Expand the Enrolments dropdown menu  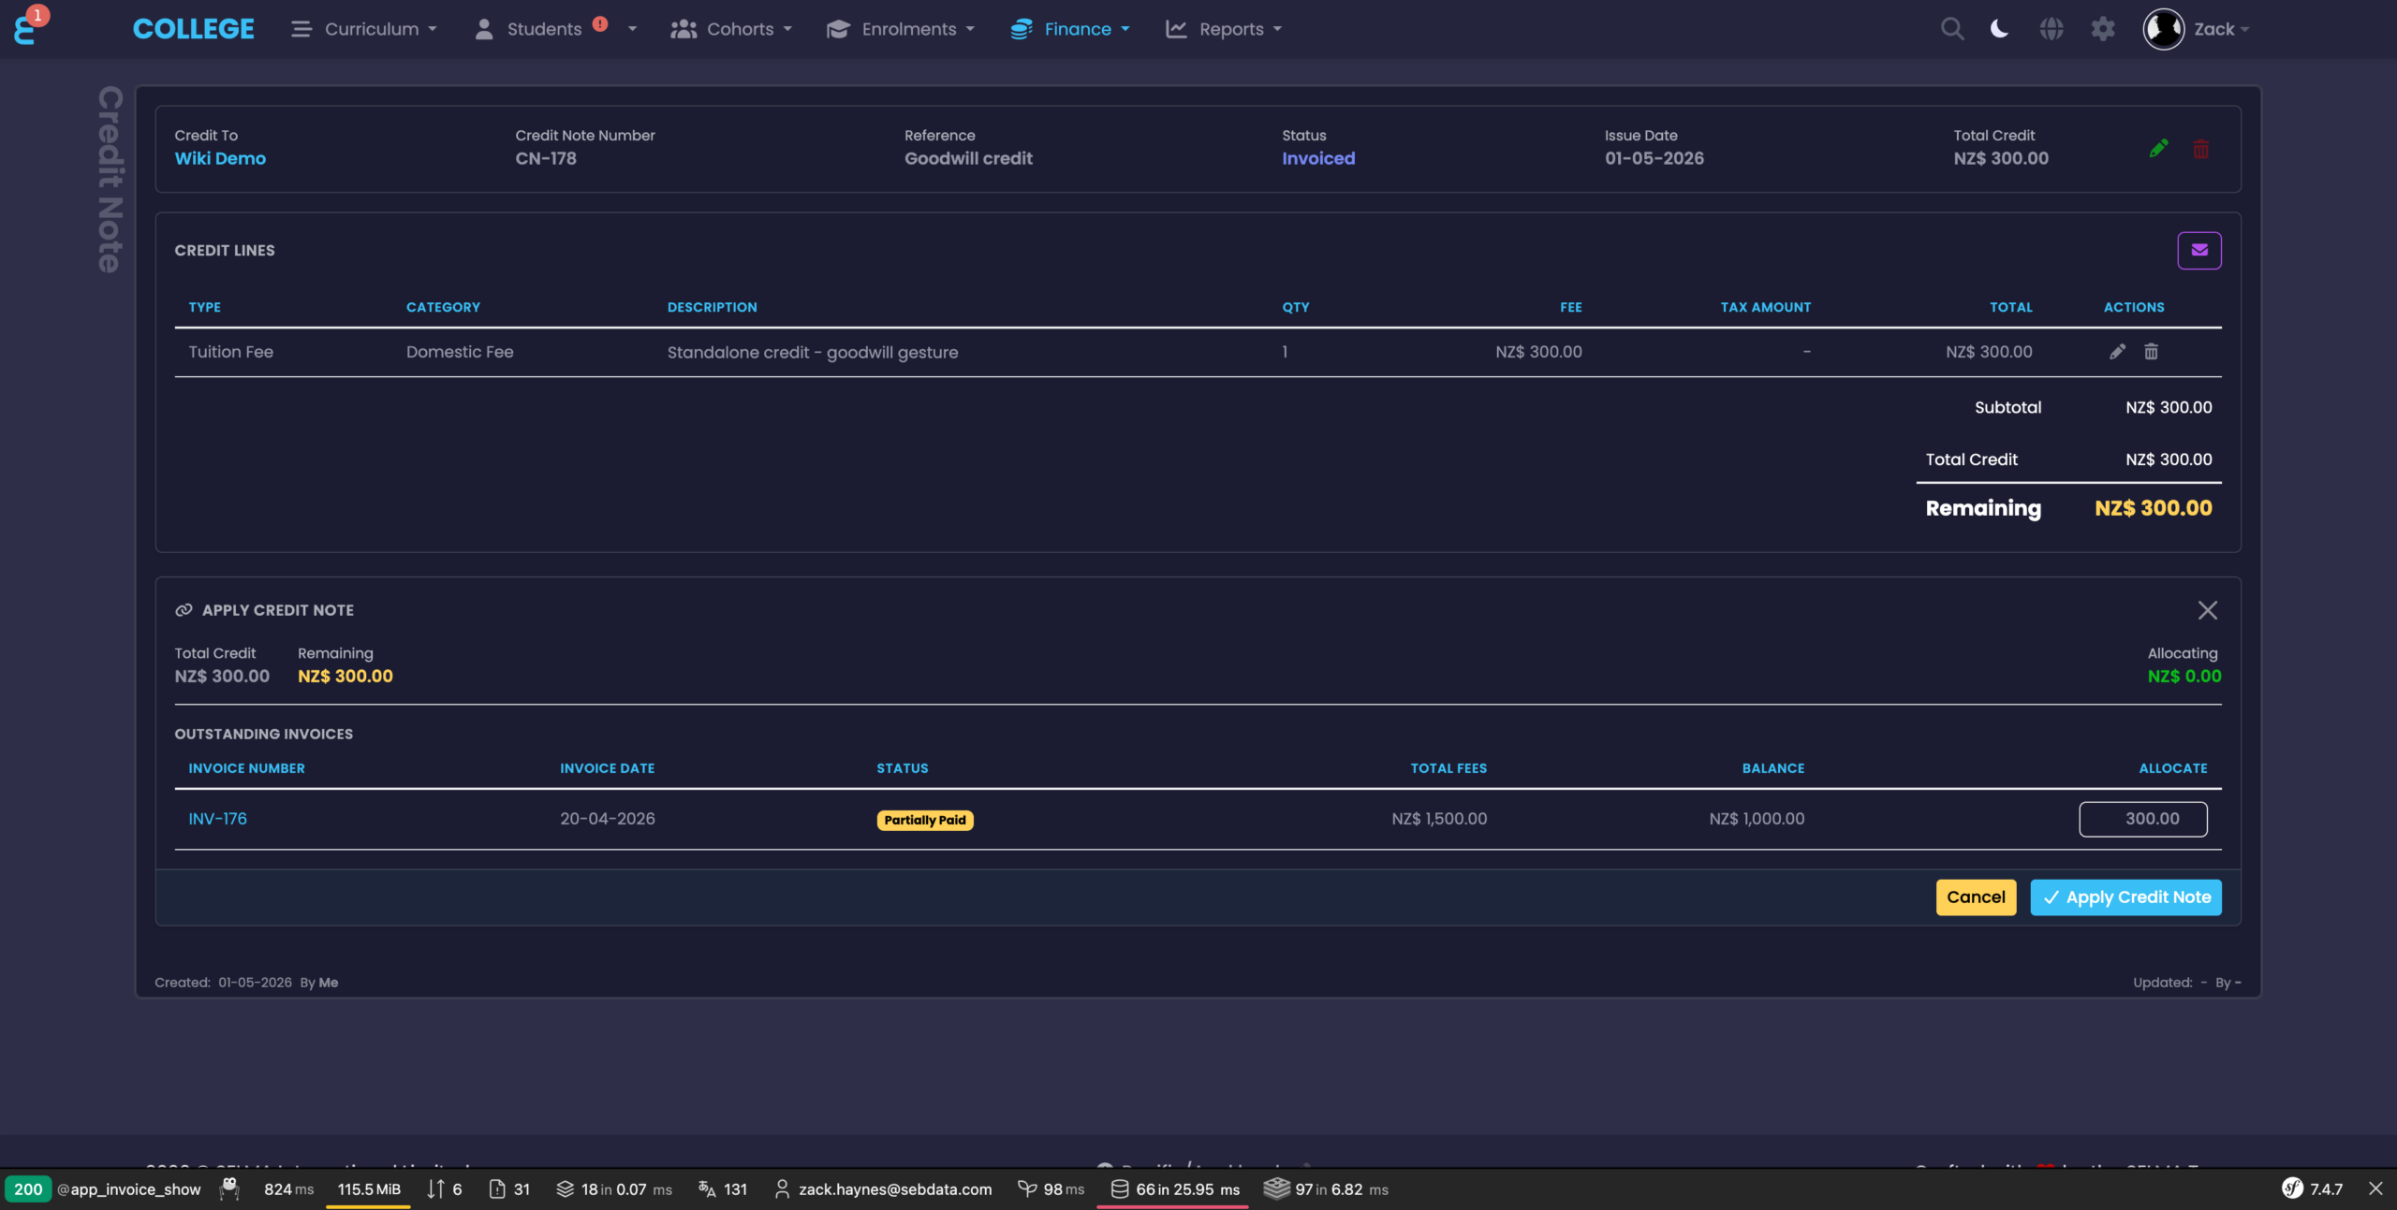tap(901, 29)
